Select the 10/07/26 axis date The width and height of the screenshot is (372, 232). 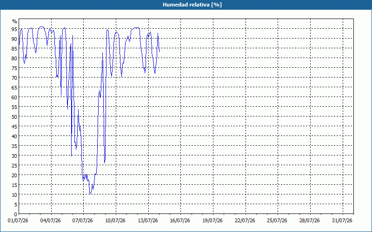tap(115, 221)
